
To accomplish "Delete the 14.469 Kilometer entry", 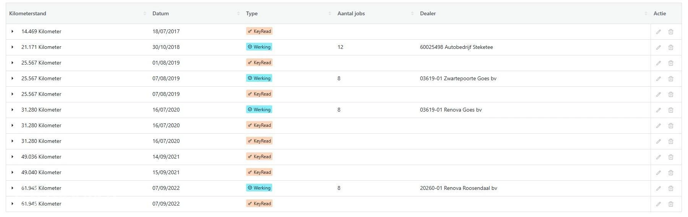I will click(670, 32).
